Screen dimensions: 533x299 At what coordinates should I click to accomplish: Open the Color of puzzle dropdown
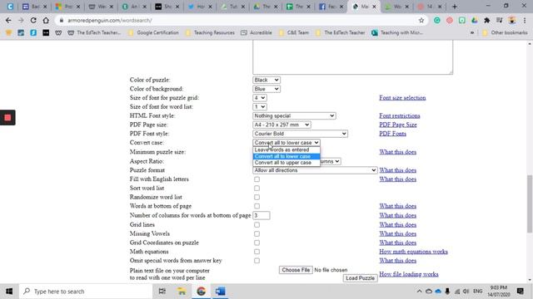[x=266, y=80]
